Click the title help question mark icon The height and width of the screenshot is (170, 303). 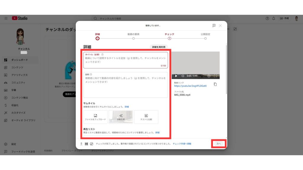click(x=102, y=55)
